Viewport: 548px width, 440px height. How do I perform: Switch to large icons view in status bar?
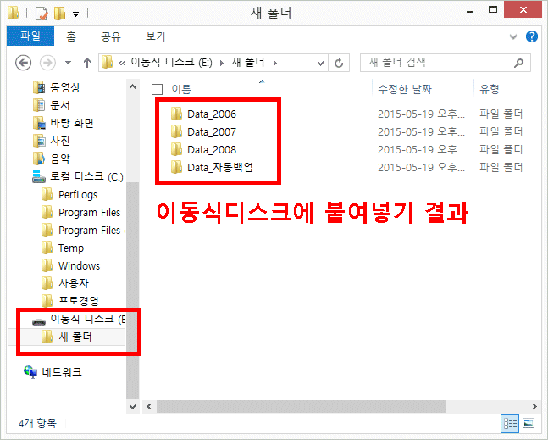click(529, 424)
